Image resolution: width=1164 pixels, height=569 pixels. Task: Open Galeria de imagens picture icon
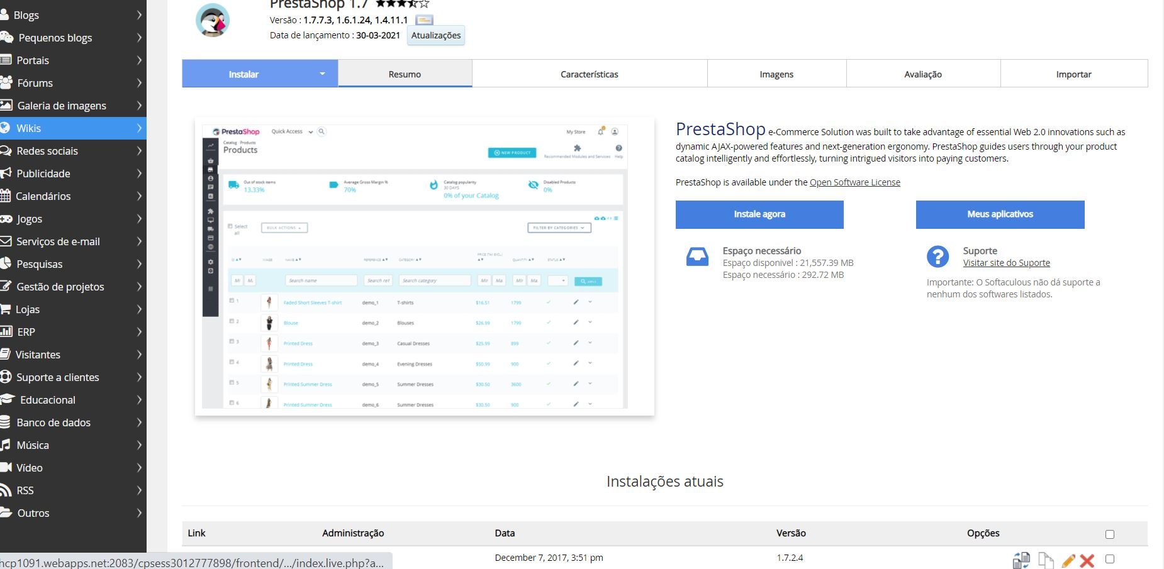click(x=6, y=105)
